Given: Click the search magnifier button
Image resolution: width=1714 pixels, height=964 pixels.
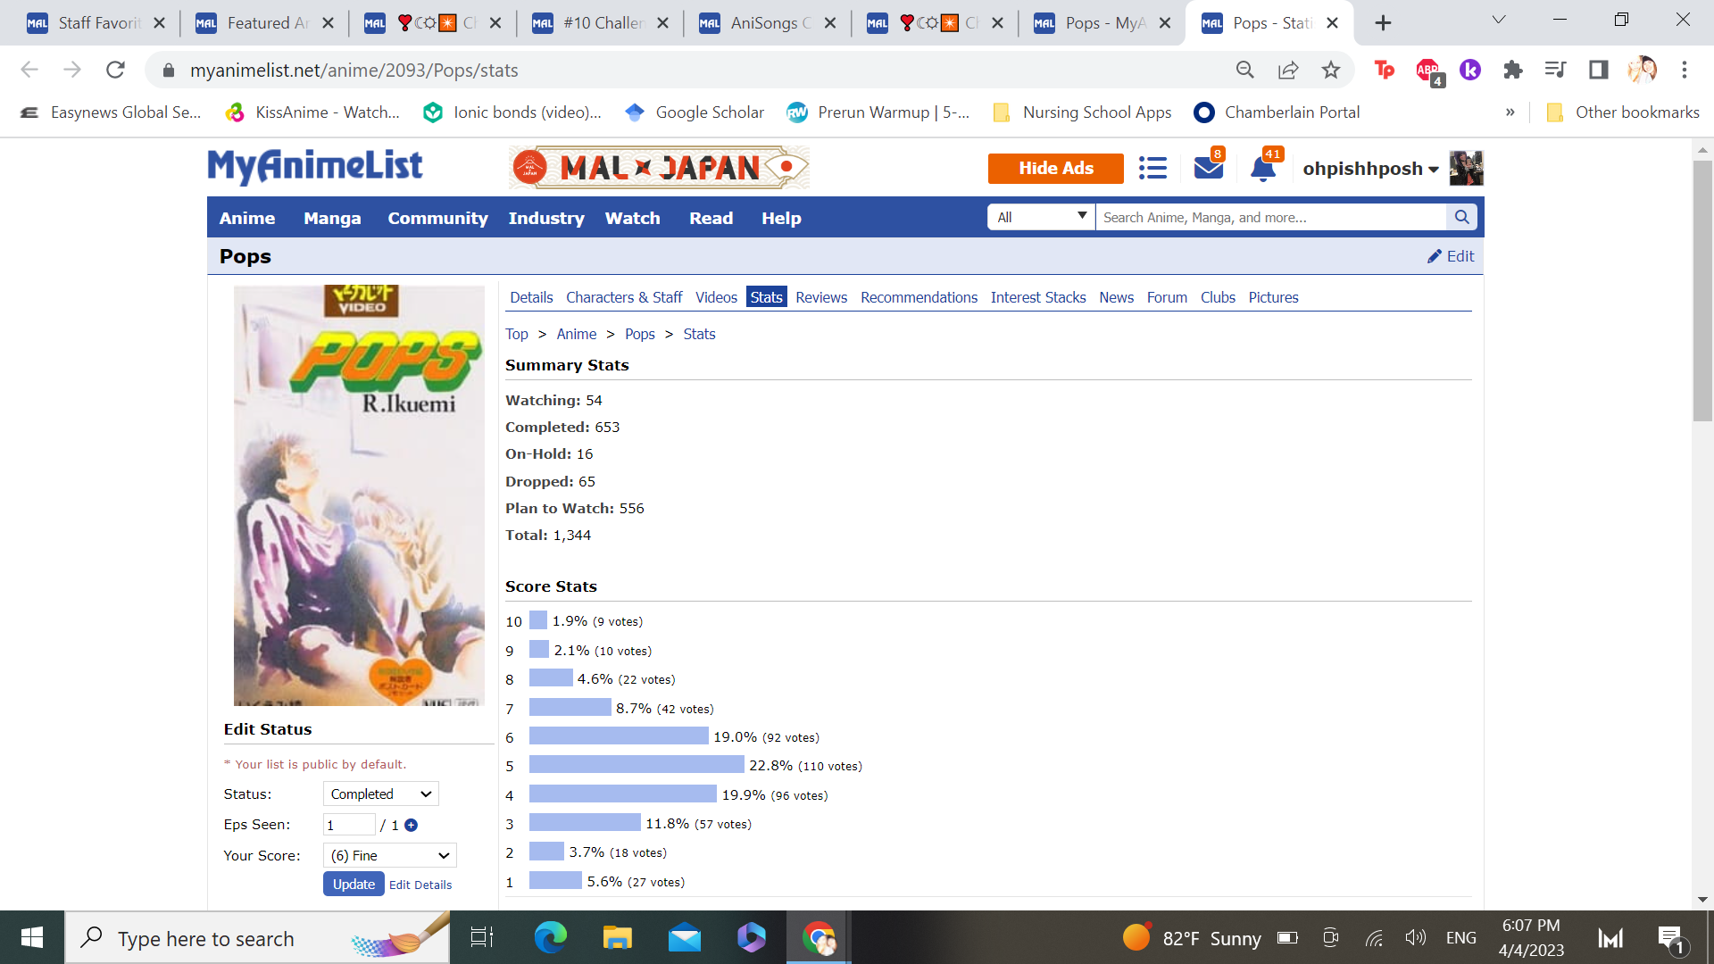Looking at the screenshot, I should pyautogui.click(x=1461, y=217).
